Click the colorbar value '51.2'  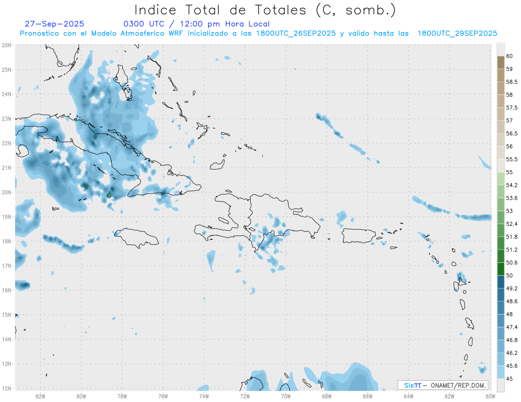pos(511,249)
